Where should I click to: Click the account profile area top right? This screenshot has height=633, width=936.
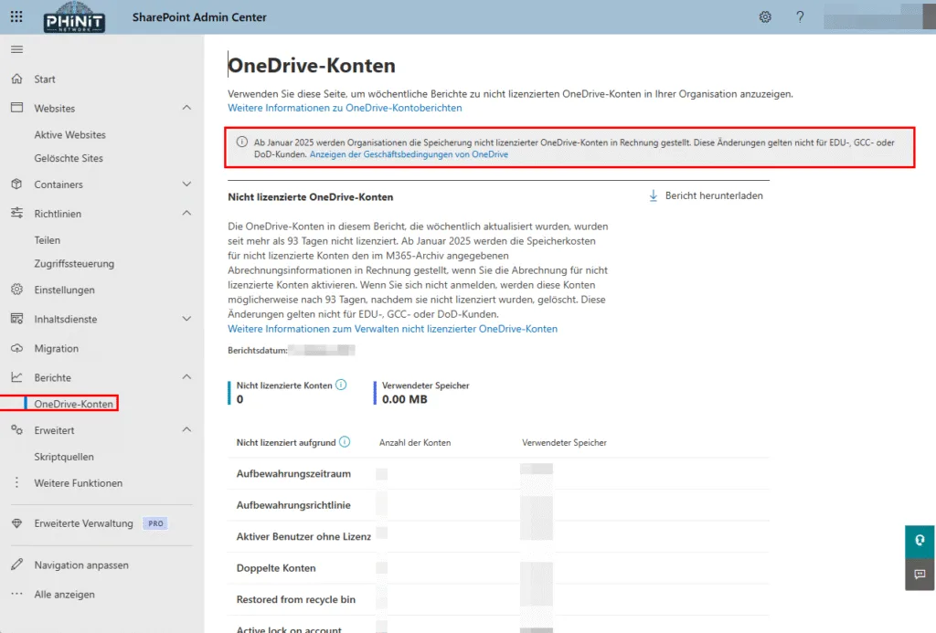tap(878, 16)
